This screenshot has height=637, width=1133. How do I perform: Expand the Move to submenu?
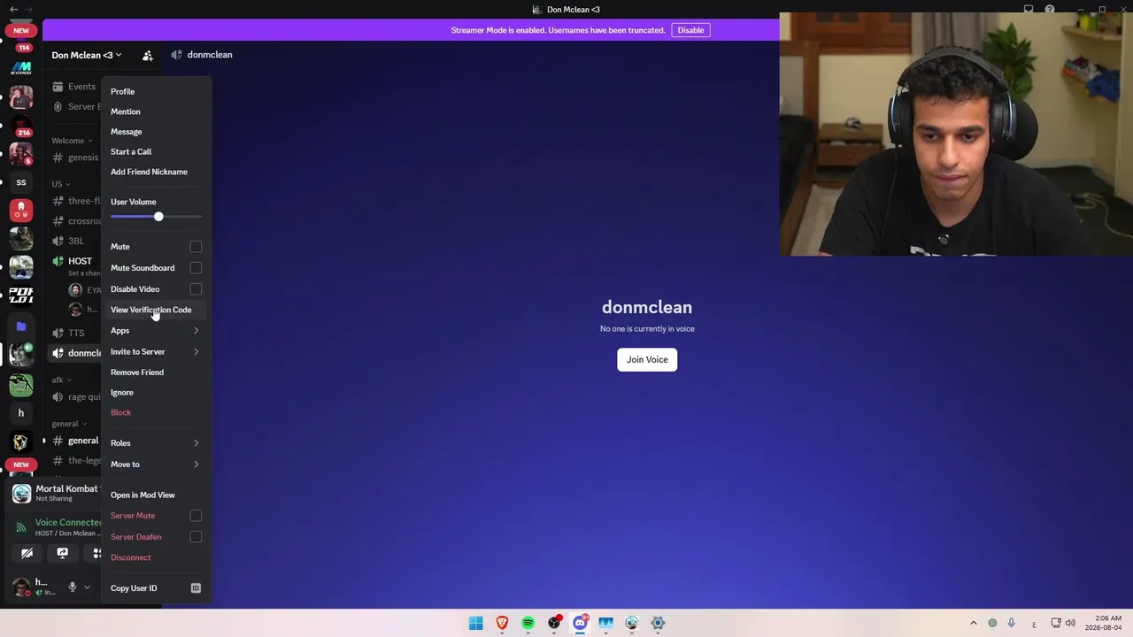tap(155, 464)
